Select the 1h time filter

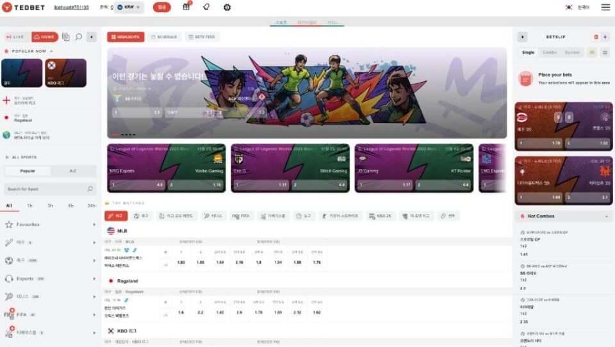coord(30,206)
